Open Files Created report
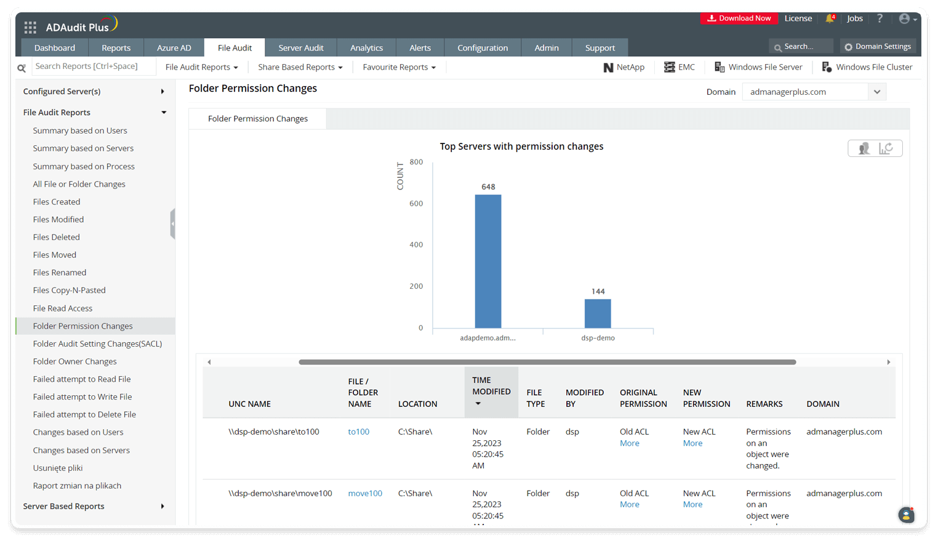Screen dimensions: 938x543 57,202
